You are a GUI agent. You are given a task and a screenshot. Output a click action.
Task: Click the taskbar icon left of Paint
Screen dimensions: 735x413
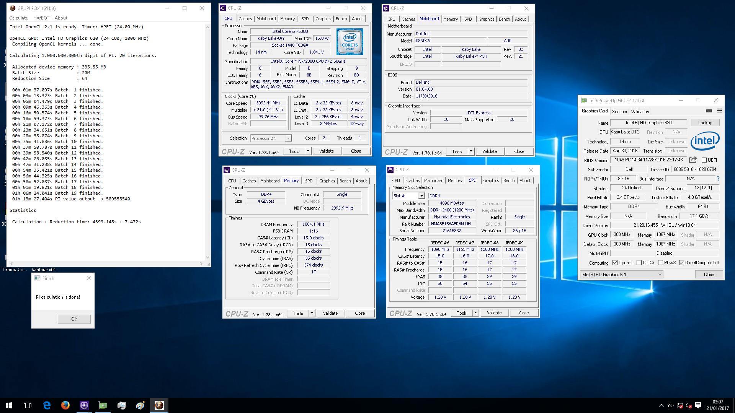122,405
